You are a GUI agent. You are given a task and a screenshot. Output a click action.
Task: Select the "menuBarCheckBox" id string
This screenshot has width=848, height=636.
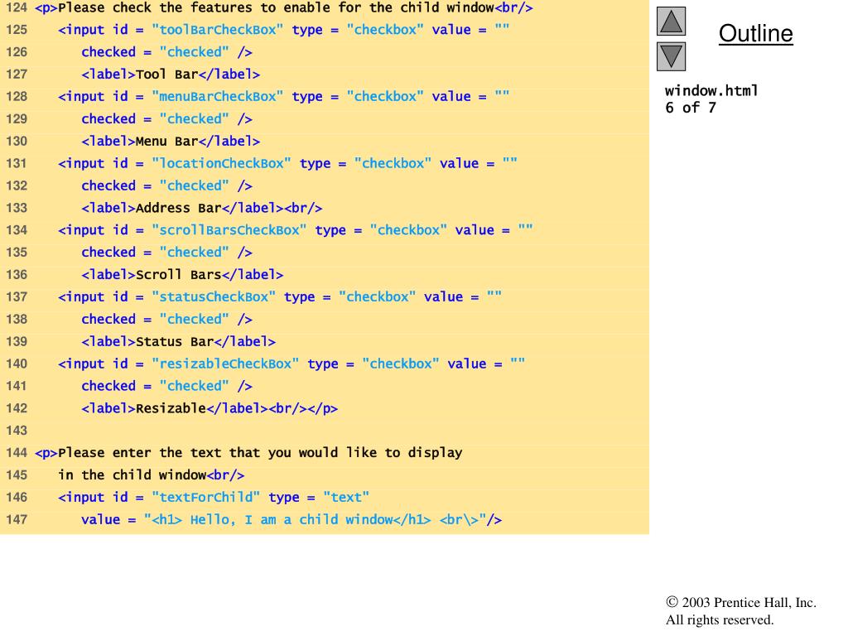[x=218, y=96]
